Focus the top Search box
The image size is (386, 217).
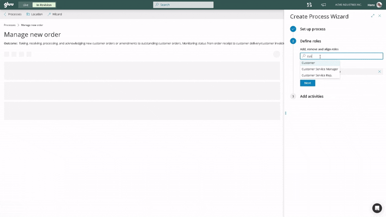(x=183, y=5)
